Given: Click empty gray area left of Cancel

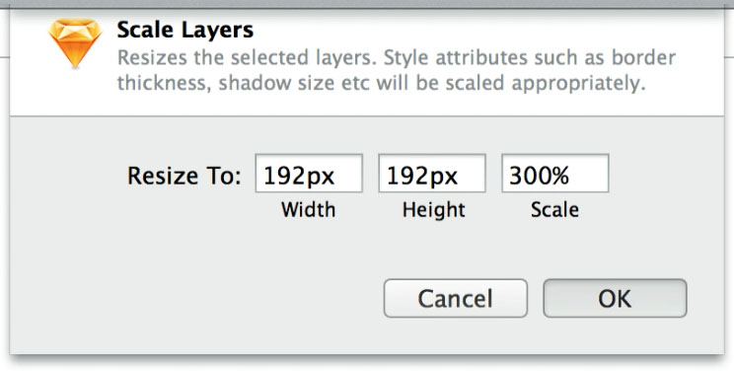Looking at the screenshot, I should [x=196, y=298].
